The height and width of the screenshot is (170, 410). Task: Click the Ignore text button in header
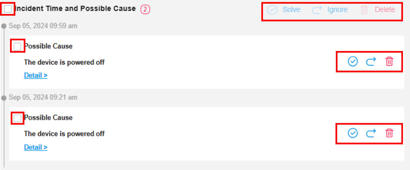(x=337, y=10)
